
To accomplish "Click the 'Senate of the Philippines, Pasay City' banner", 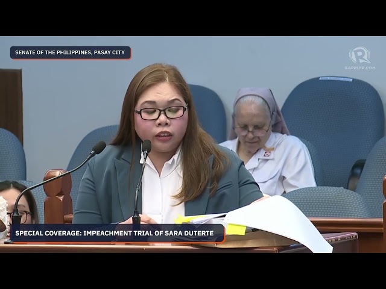I will tap(71, 53).
